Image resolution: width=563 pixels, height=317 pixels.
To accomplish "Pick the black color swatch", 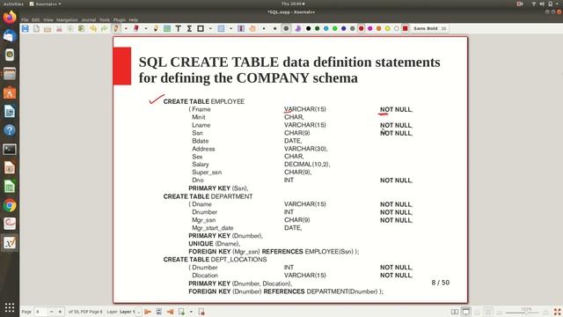I will point(309,28).
